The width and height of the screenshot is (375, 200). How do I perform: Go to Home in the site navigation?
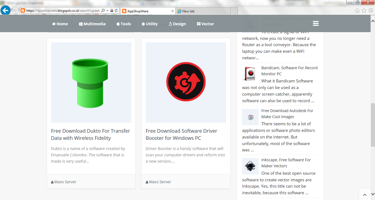coord(60,24)
